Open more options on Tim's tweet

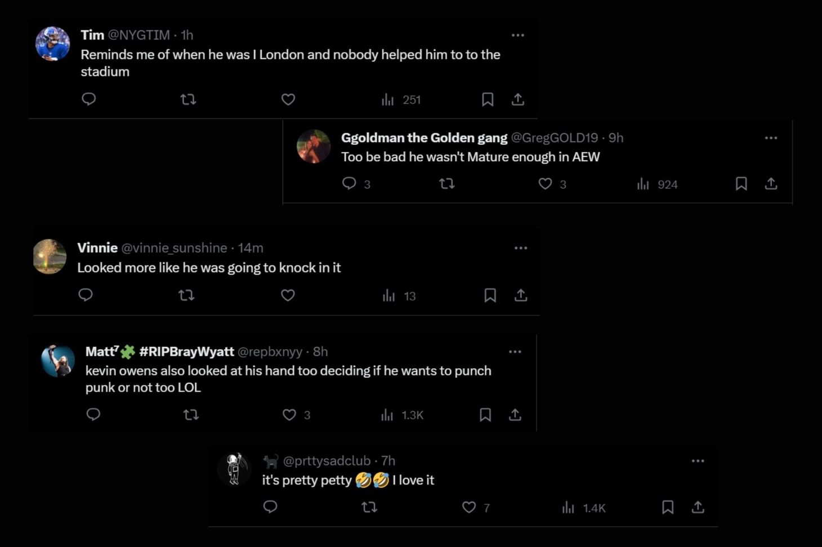click(518, 35)
